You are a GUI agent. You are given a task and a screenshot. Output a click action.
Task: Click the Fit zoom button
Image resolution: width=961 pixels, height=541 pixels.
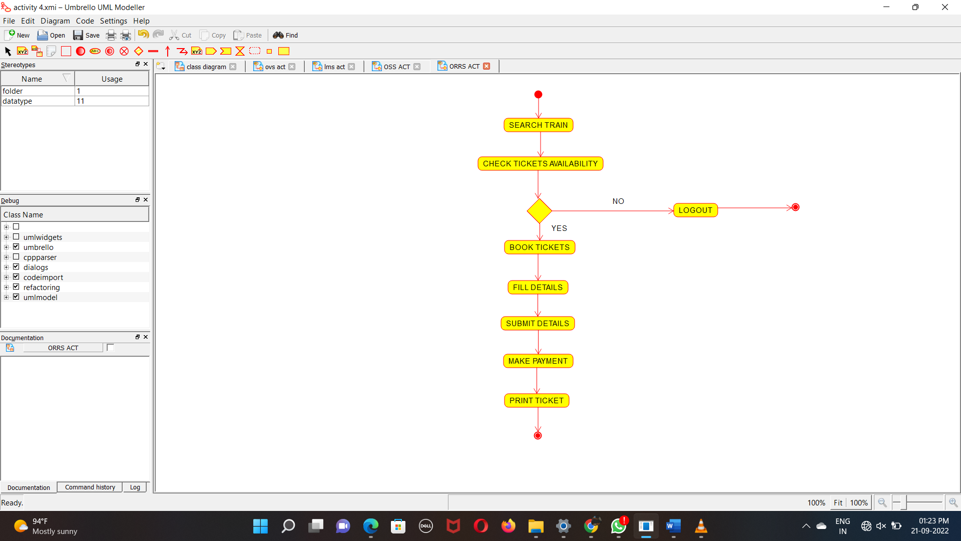[x=838, y=502]
